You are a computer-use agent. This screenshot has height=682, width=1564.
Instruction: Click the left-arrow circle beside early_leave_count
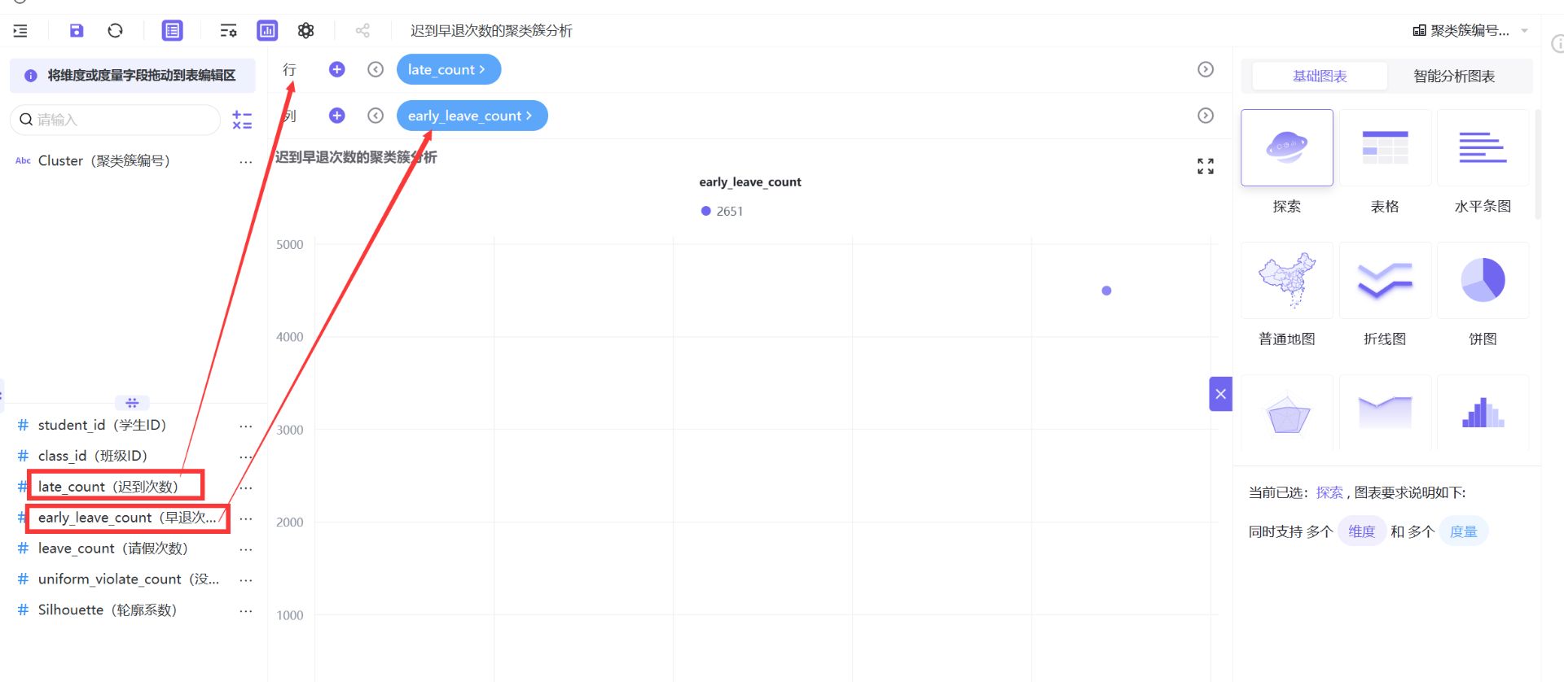(375, 116)
